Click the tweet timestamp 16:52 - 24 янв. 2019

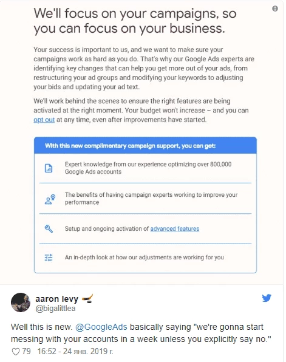(x=75, y=352)
